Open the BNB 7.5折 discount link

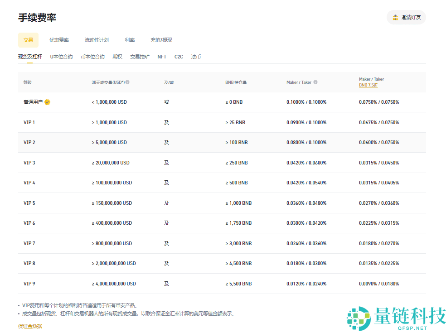tap(368, 85)
